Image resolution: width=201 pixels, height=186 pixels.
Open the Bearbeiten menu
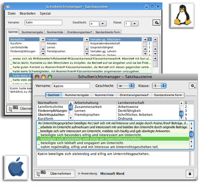28,13
